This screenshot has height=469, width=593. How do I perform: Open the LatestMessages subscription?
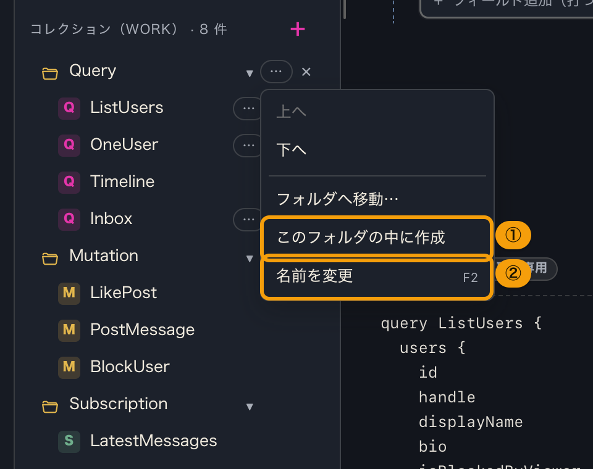[x=154, y=441]
